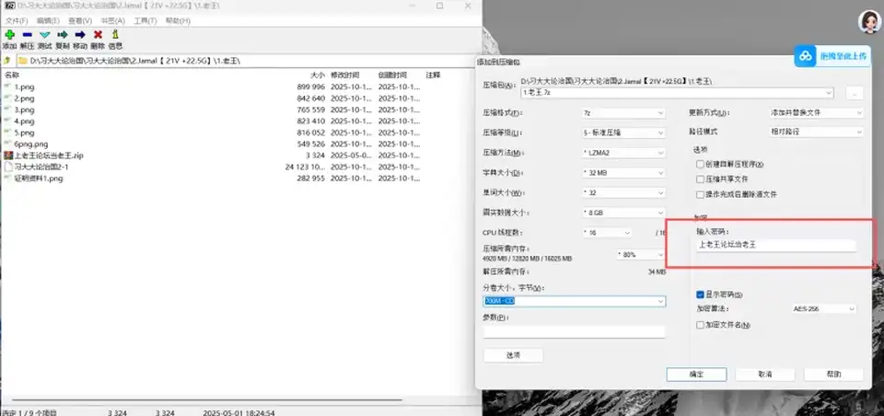Click the password input field
Viewport: 884px width, 416px height.
[775, 245]
